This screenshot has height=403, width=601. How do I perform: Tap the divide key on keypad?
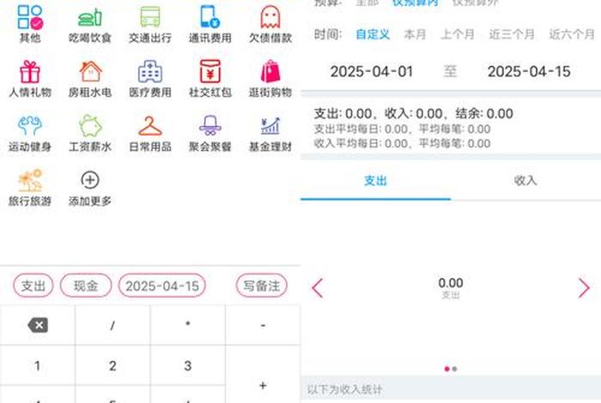coord(112,325)
